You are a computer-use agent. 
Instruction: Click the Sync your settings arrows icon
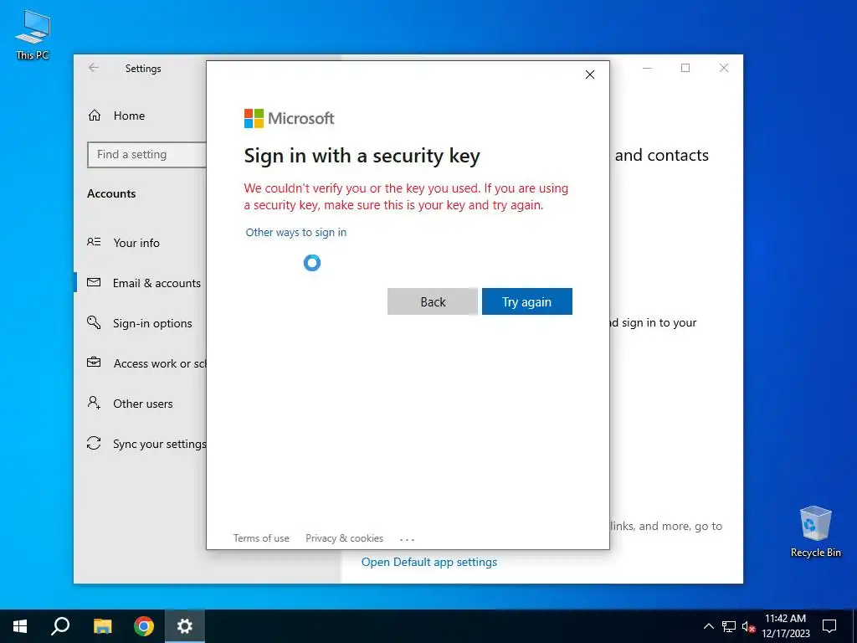click(x=94, y=443)
